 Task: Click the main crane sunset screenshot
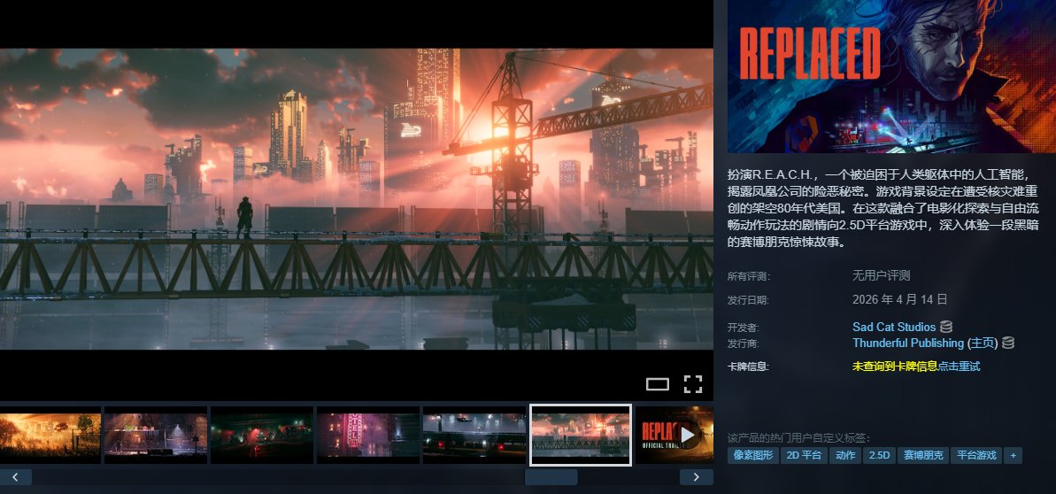(356, 199)
